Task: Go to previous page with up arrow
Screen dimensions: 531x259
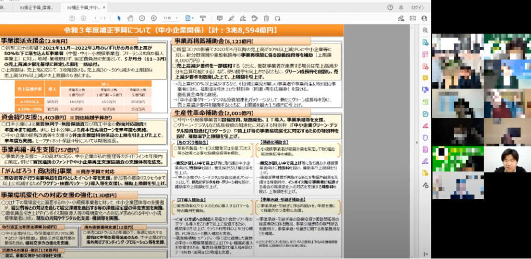Action: coord(72,18)
